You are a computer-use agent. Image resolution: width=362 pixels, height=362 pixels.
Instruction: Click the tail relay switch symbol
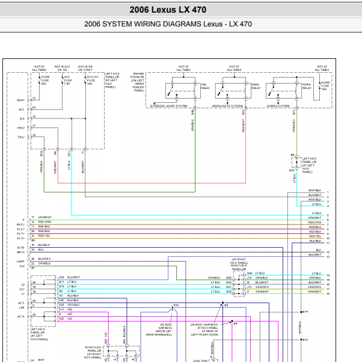171,90
